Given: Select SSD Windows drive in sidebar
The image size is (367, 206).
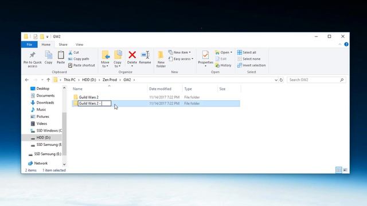Looking at the screenshot, I should (46, 130).
